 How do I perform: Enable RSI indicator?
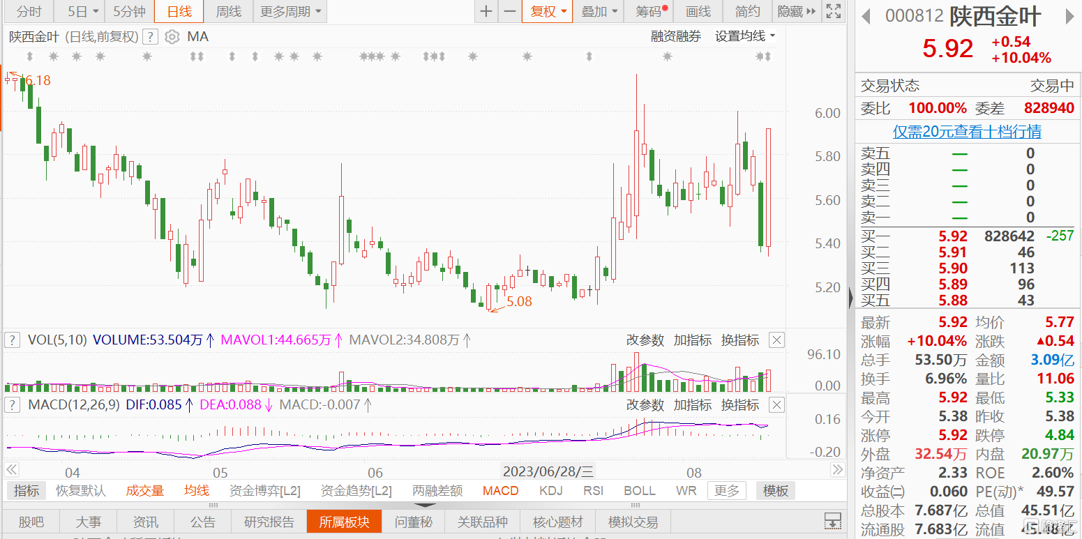593,491
